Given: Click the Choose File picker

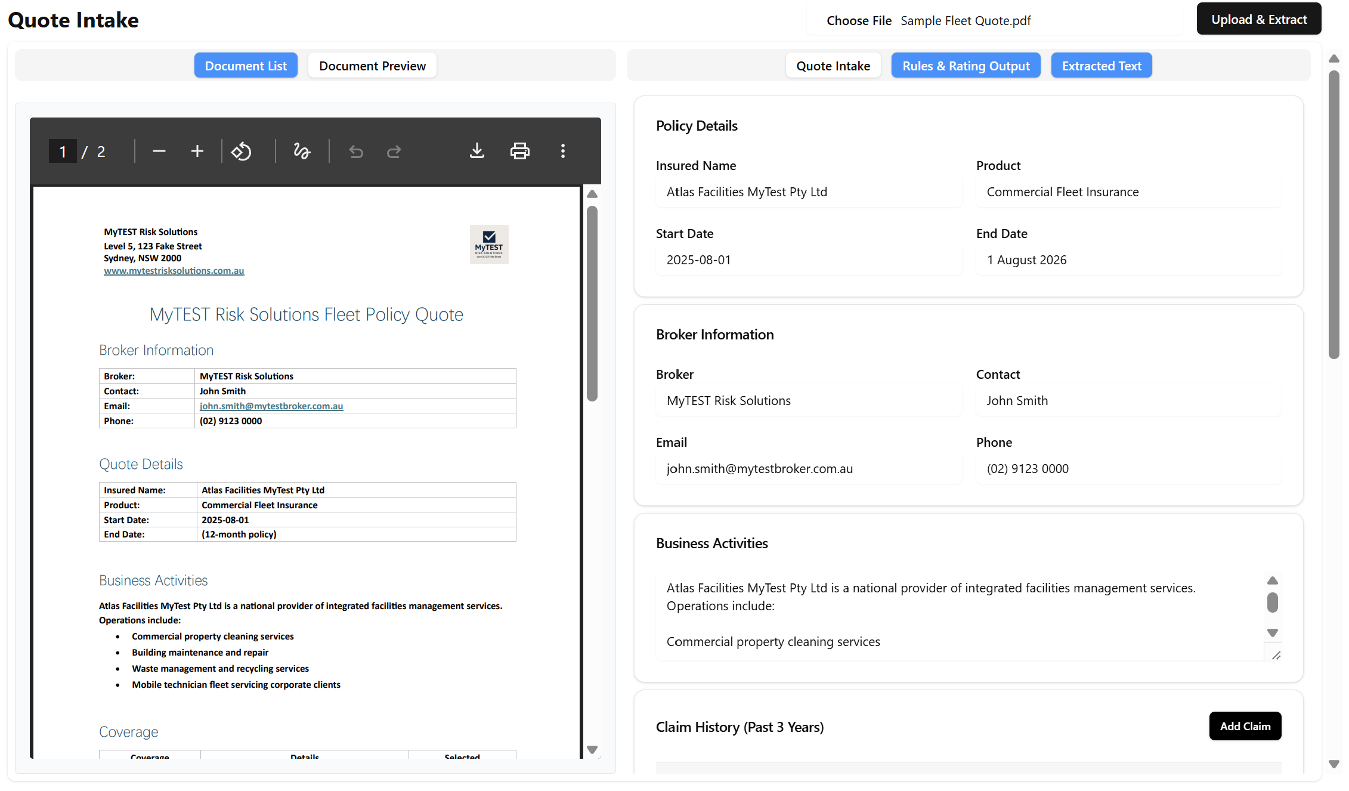Looking at the screenshot, I should tap(859, 21).
